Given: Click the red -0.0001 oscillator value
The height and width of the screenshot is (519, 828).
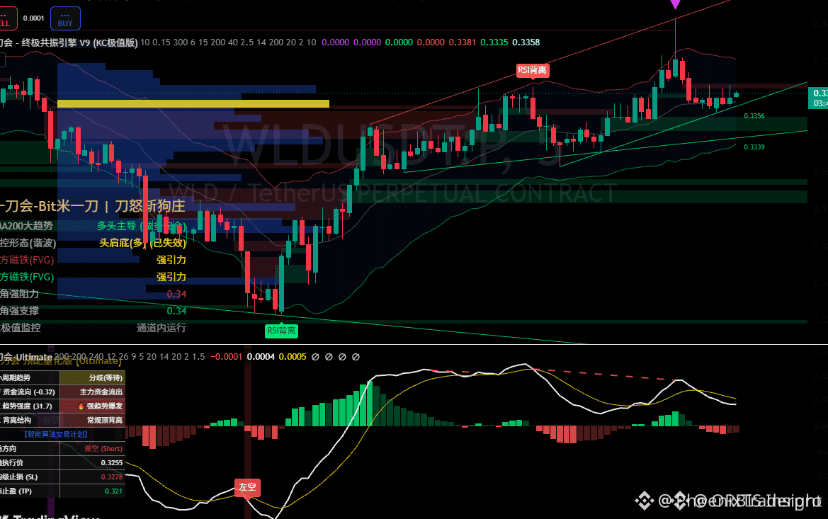Looking at the screenshot, I should (x=227, y=357).
